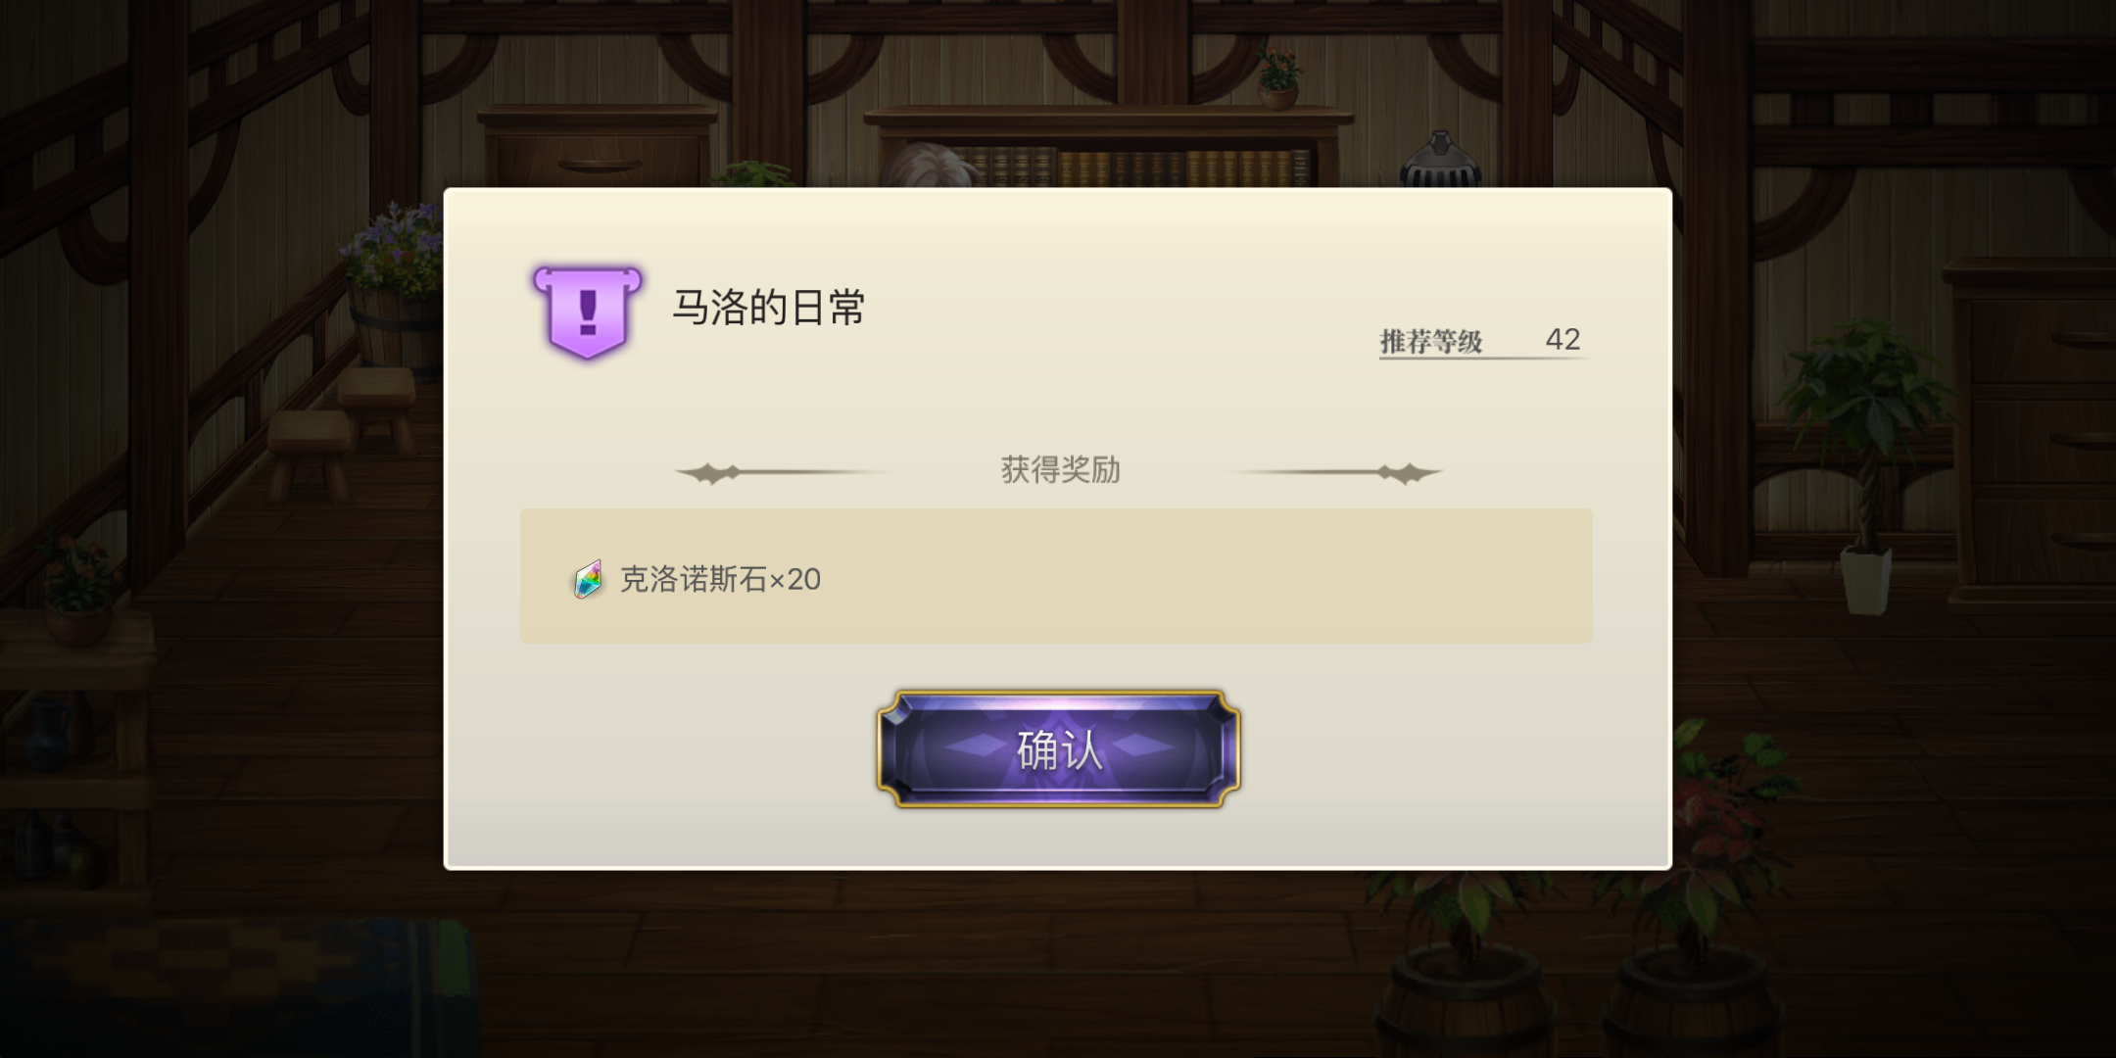Tap the blue patterned rug corner

pyautogui.click(x=235, y=989)
